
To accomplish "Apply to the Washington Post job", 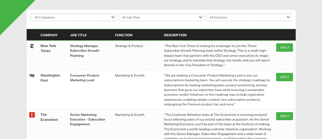I will coord(285,77).
